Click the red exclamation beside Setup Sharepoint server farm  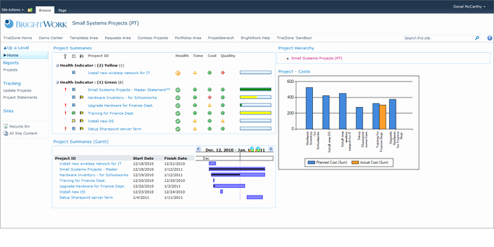(x=66, y=129)
